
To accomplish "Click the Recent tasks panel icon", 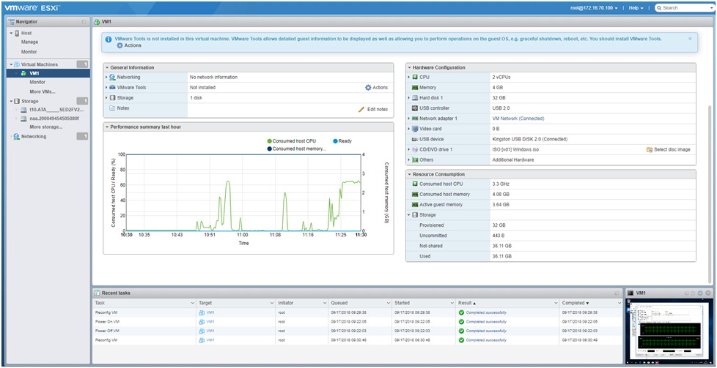I will coord(97,293).
